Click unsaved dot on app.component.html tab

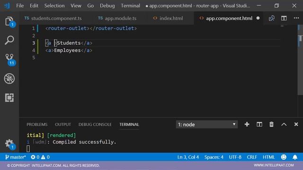tap(258, 18)
